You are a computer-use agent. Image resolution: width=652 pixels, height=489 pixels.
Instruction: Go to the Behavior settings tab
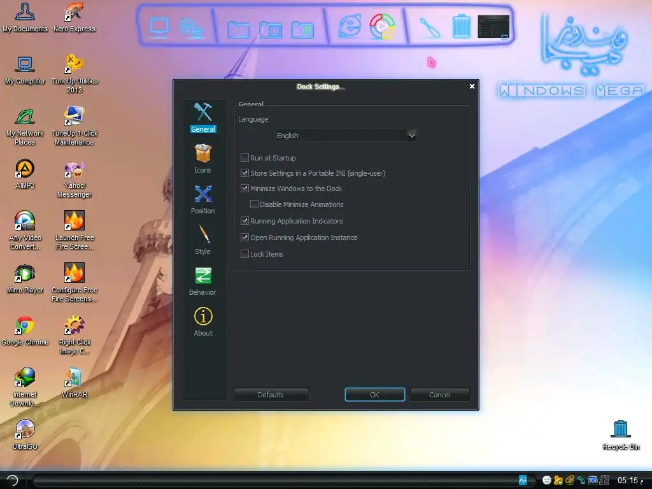203,281
